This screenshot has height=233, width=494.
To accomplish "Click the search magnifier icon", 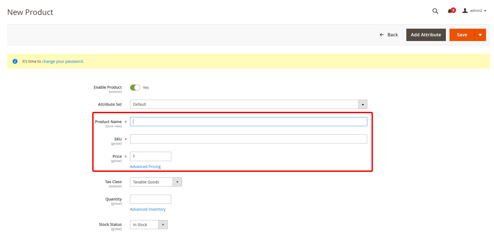I will pos(435,11).
